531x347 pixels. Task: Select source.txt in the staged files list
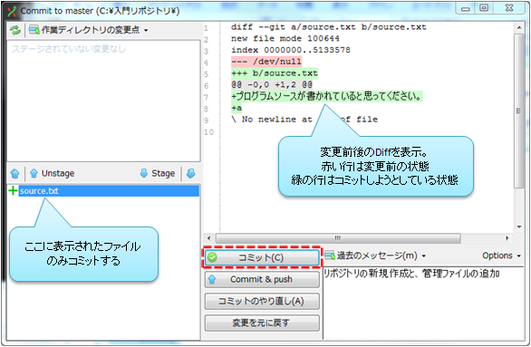tap(109, 191)
